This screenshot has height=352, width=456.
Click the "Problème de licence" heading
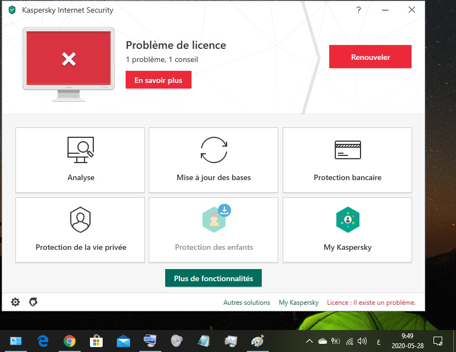coord(176,46)
